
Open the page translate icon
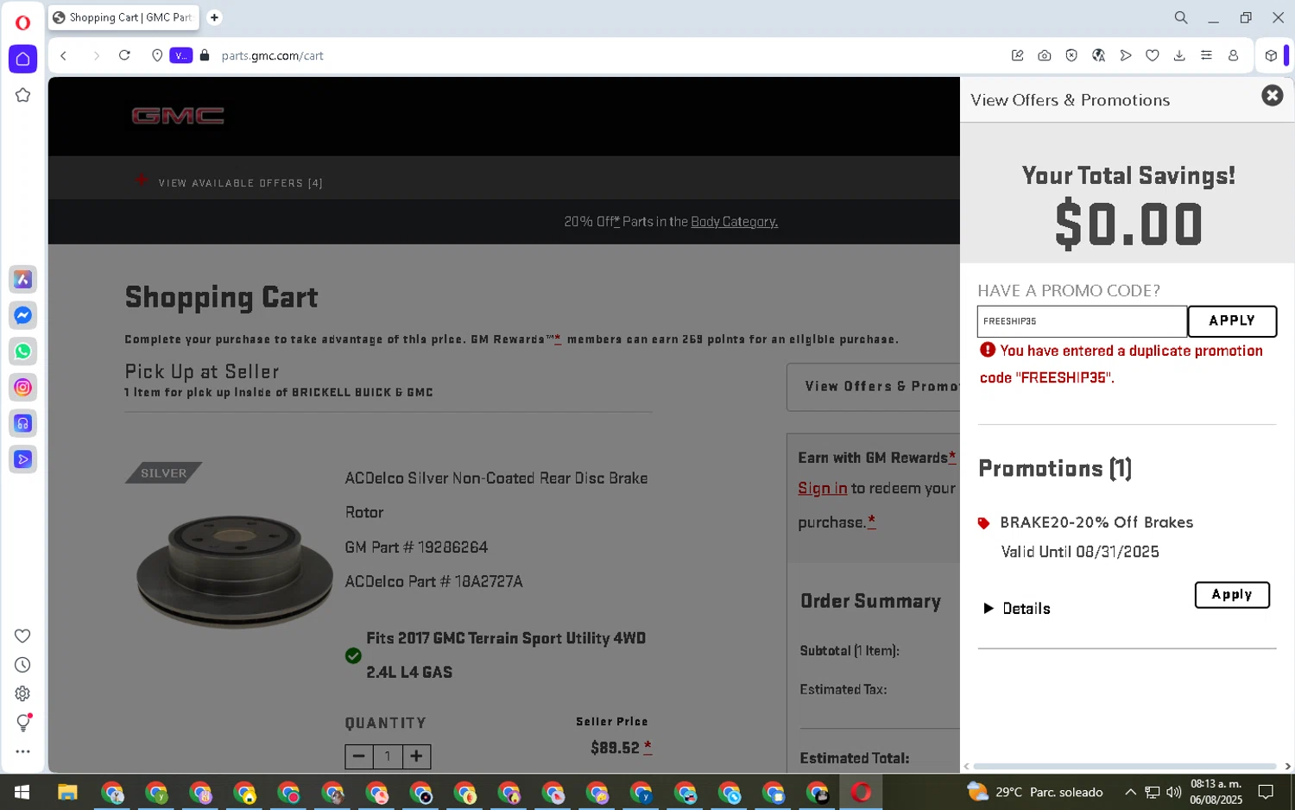(x=1098, y=55)
